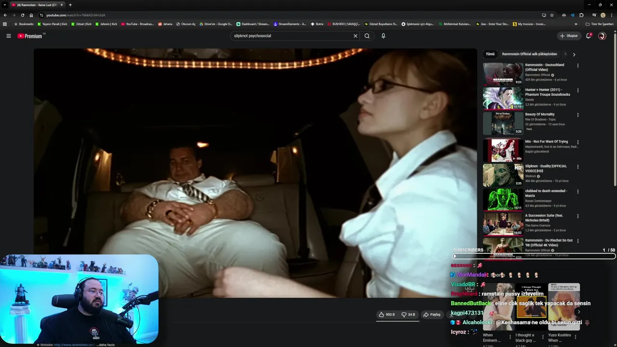Play A Succession Suite thumbnail
The width and height of the screenshot is (617, 347).
click(x=503, y=225)
